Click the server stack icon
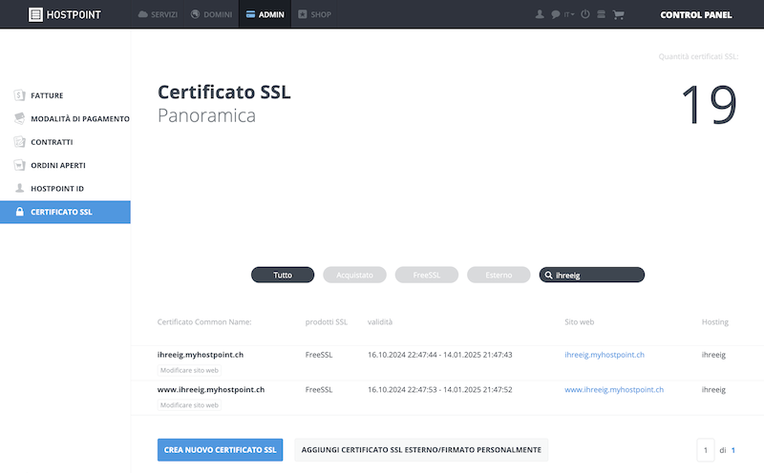The width and height of the screenshot is (764, 473). click(x=602, y=14)
